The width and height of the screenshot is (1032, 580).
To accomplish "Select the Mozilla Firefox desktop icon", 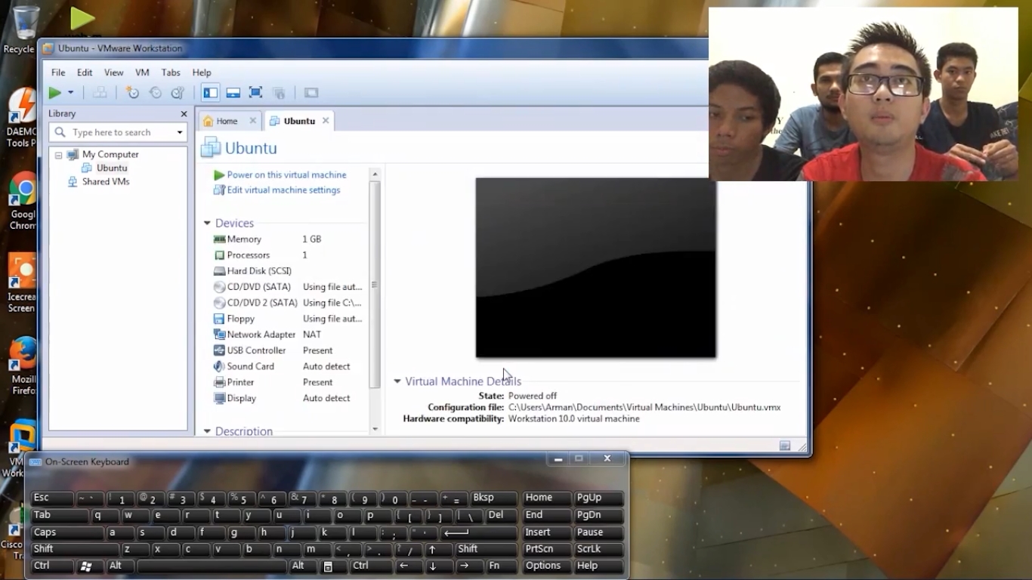I will click(x=23, y=366).
